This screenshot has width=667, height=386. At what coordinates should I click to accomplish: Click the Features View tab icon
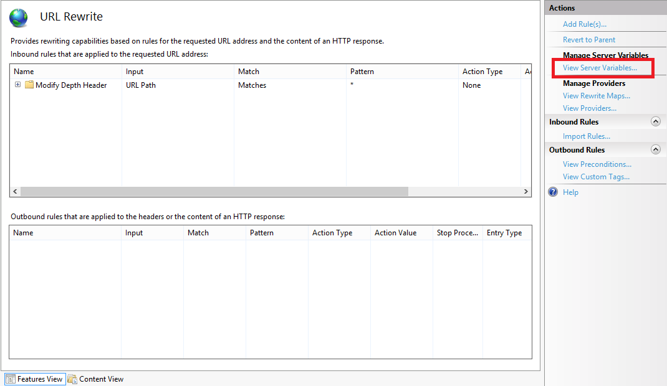[10, 379]
